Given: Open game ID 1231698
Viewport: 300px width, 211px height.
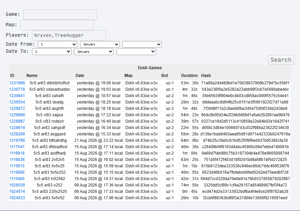Looking at the screenshot, I should 17,83.
